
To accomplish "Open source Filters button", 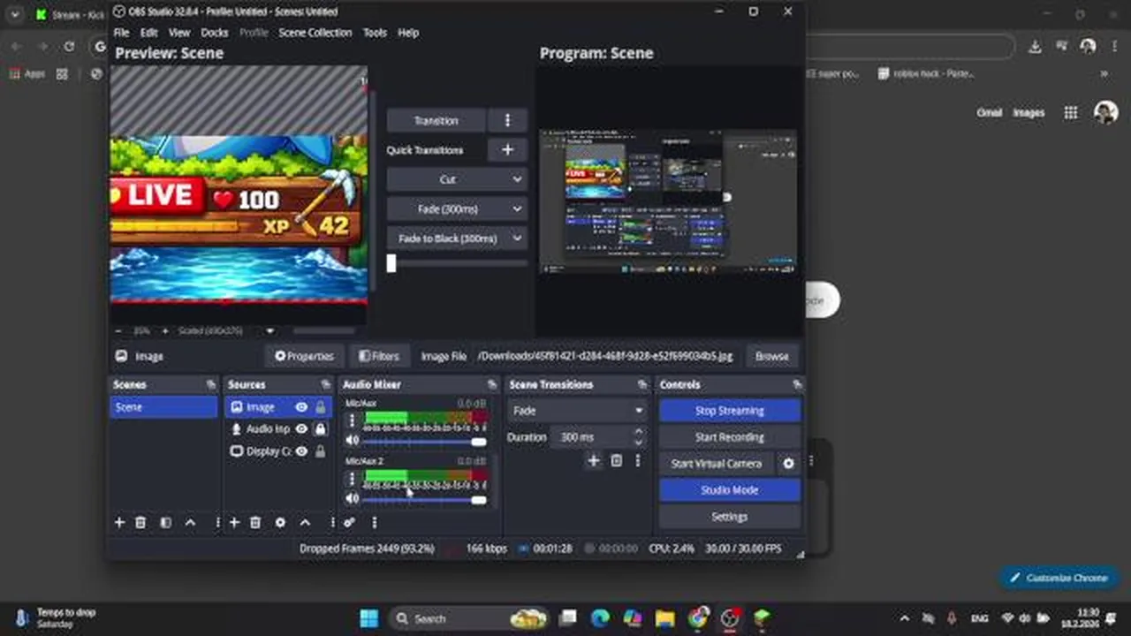I will tap(379, 356).
